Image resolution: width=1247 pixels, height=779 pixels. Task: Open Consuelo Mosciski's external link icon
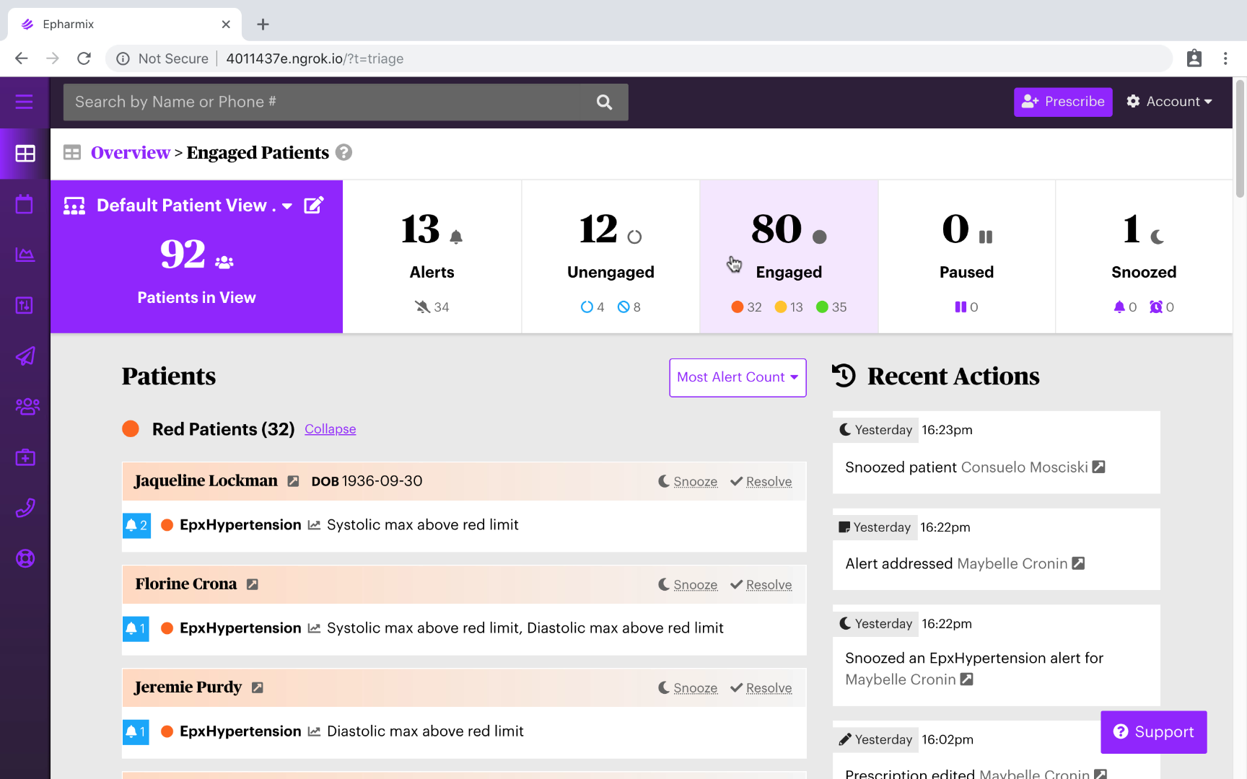coord(1098,467)
